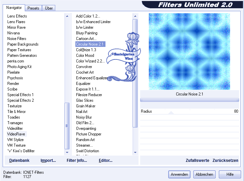Select the Lens Effects category
The height and width of the screenshot is (181, 244).
pos(17,16)
